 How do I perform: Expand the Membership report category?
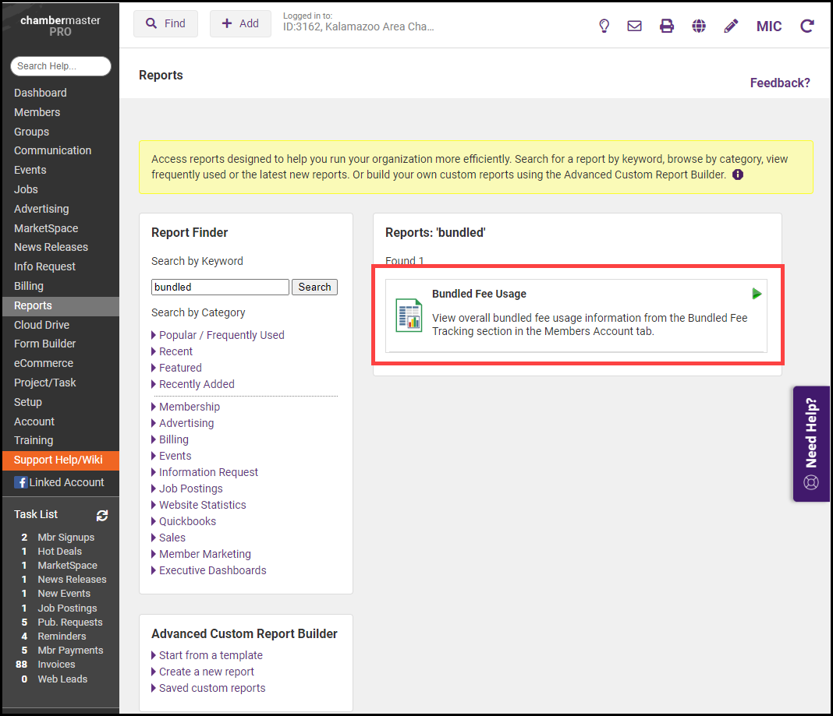coord(189,407)
